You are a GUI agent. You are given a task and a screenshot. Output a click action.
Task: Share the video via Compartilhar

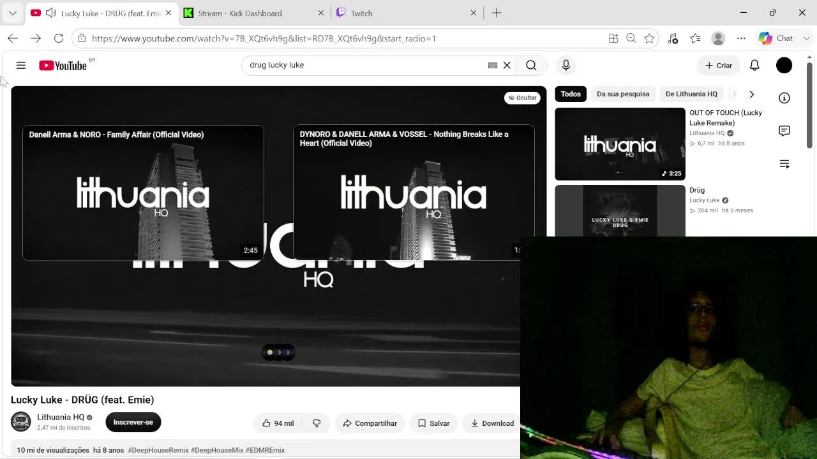pyautogui.click(x=370, y=423)
